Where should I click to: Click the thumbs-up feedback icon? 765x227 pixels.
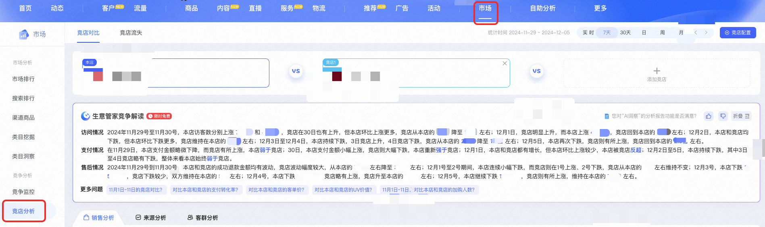click(x=709, y=116)
